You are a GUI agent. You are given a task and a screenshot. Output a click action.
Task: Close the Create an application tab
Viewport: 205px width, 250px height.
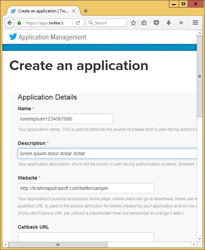73,11
